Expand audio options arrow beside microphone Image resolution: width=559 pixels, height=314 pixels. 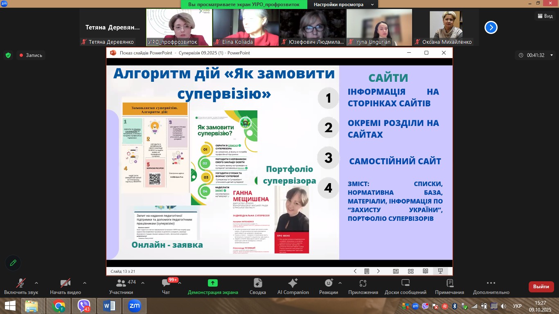tap(36, 283)
